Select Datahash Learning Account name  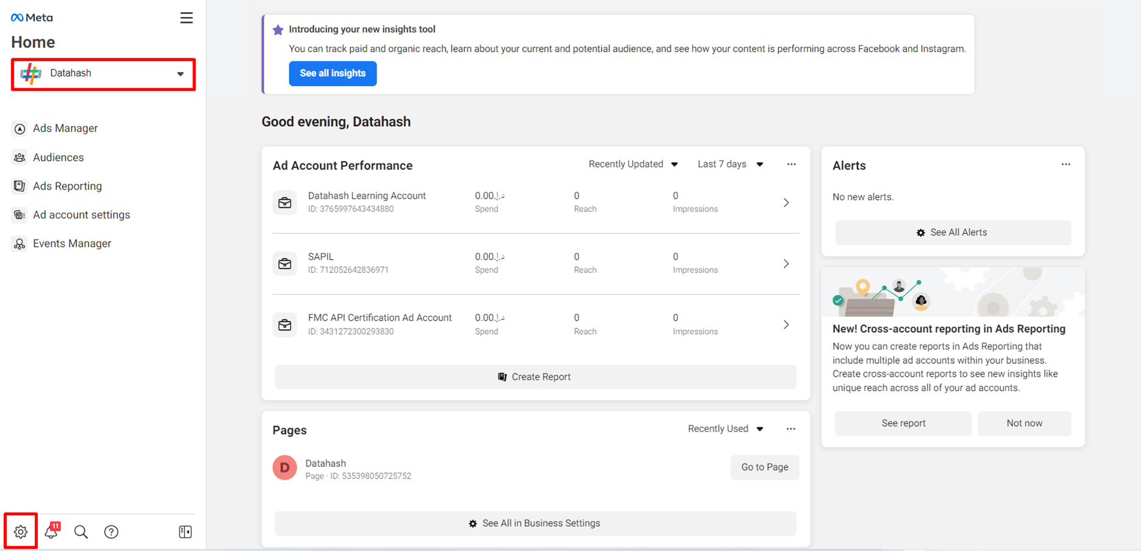367,196
